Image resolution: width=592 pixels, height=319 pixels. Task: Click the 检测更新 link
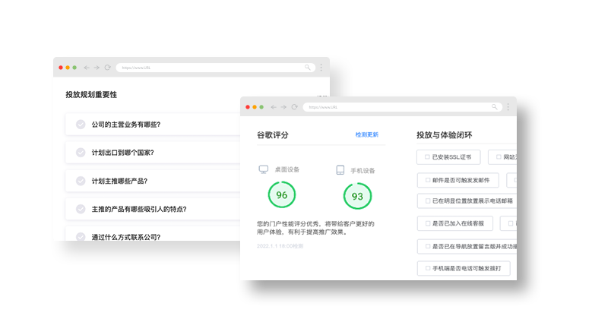366,134
